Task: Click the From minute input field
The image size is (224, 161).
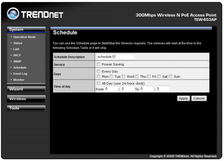Action: coord(128,89)
